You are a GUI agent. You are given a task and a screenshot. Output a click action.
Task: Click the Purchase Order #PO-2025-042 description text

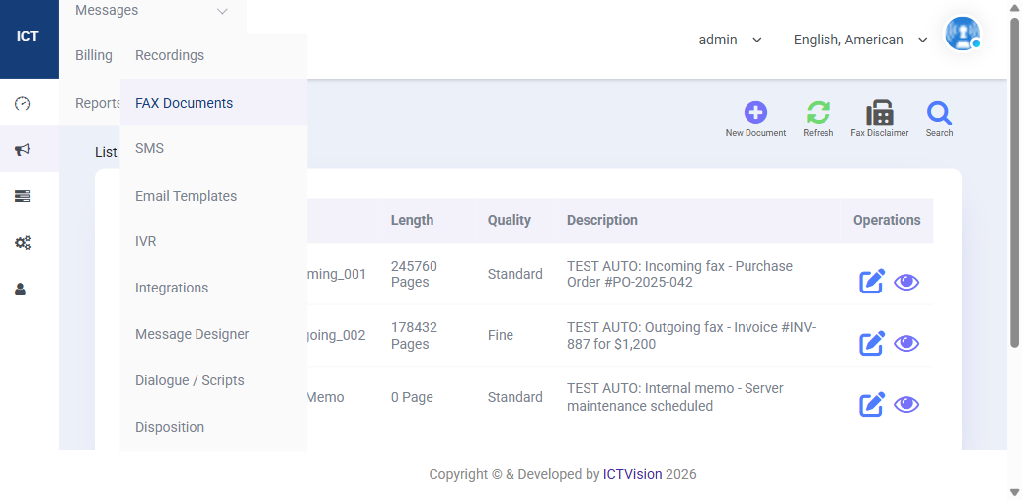point(679,274)
